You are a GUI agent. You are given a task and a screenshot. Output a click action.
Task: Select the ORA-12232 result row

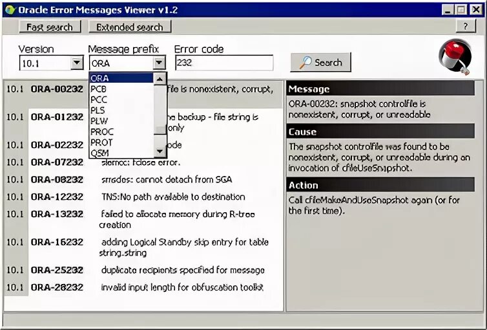143,197
